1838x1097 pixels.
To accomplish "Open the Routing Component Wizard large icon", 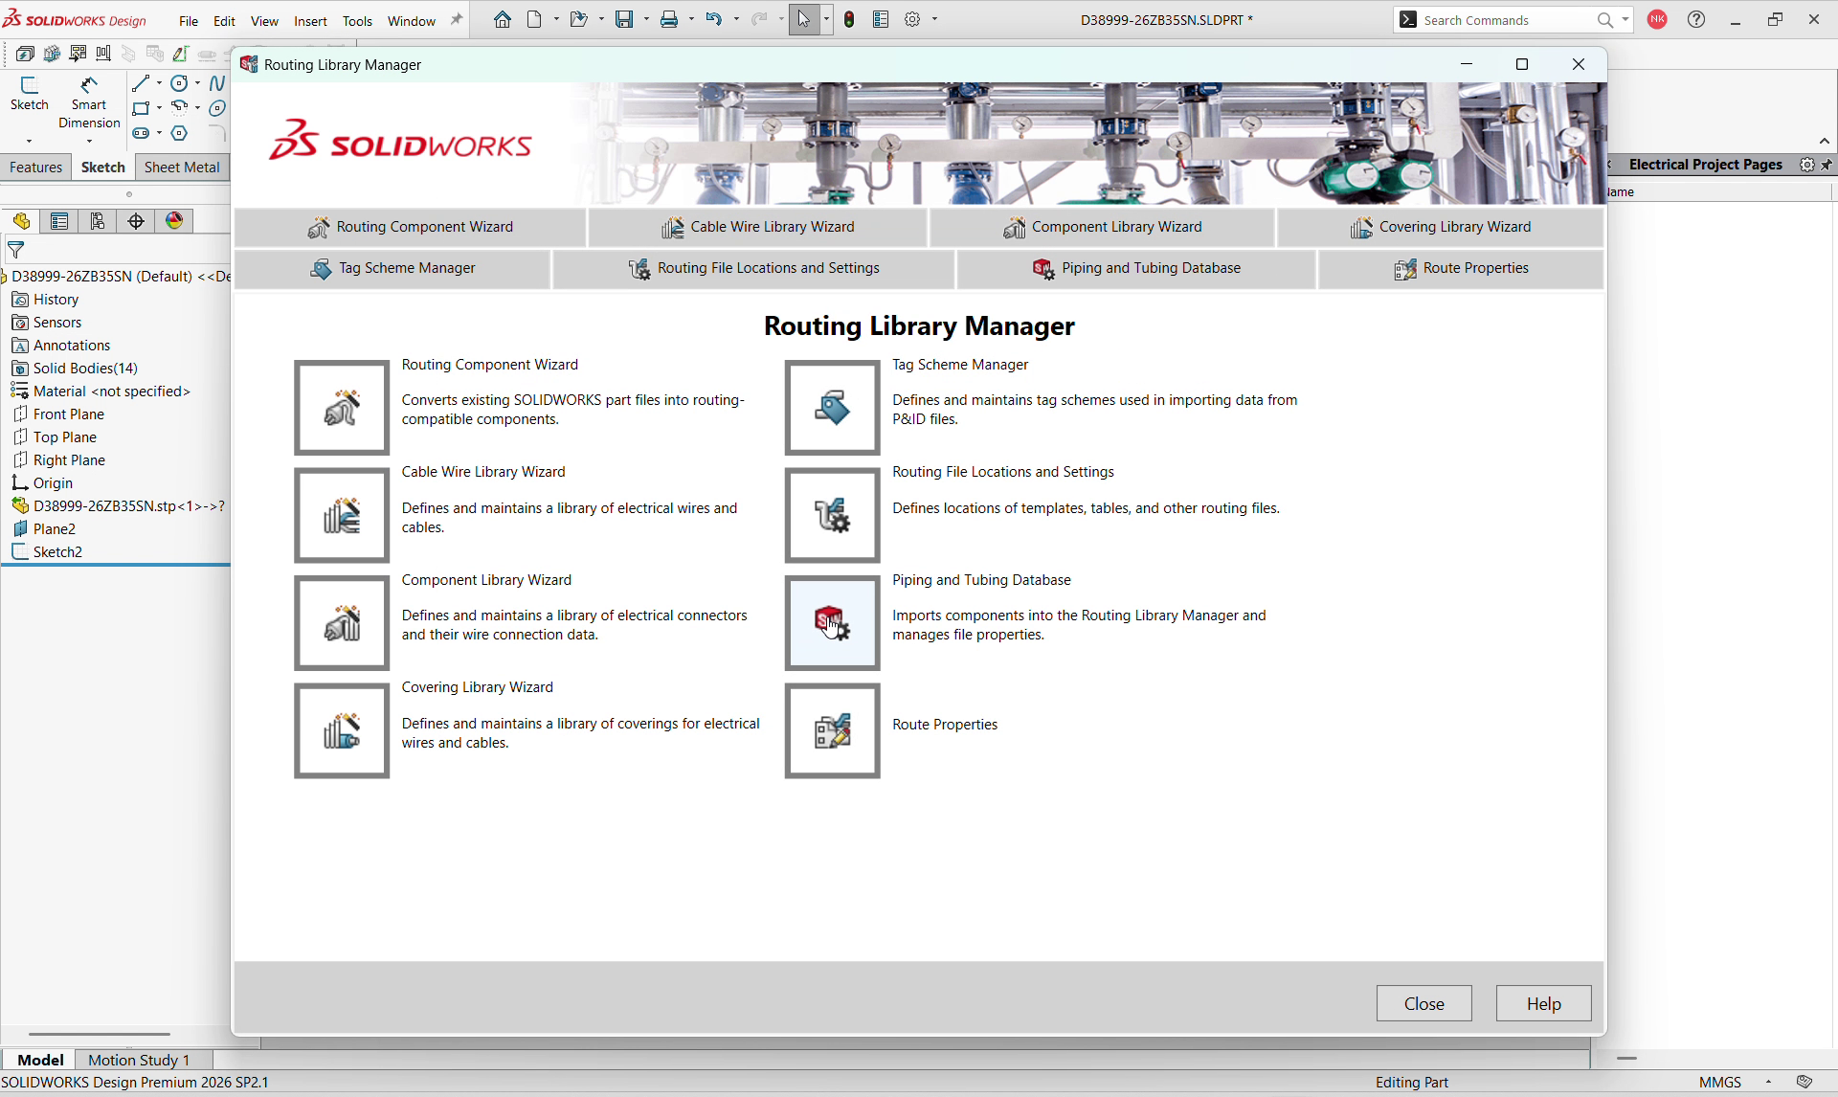I will point(342,408).
